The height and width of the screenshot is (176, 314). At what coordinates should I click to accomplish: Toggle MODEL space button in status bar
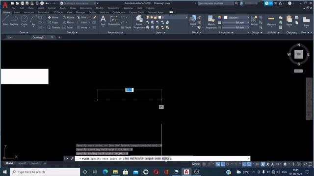(196, 164)
